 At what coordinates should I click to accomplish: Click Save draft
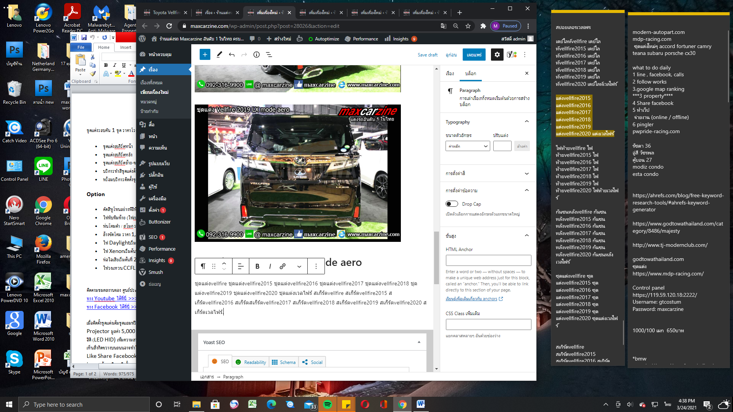point(428,55)
